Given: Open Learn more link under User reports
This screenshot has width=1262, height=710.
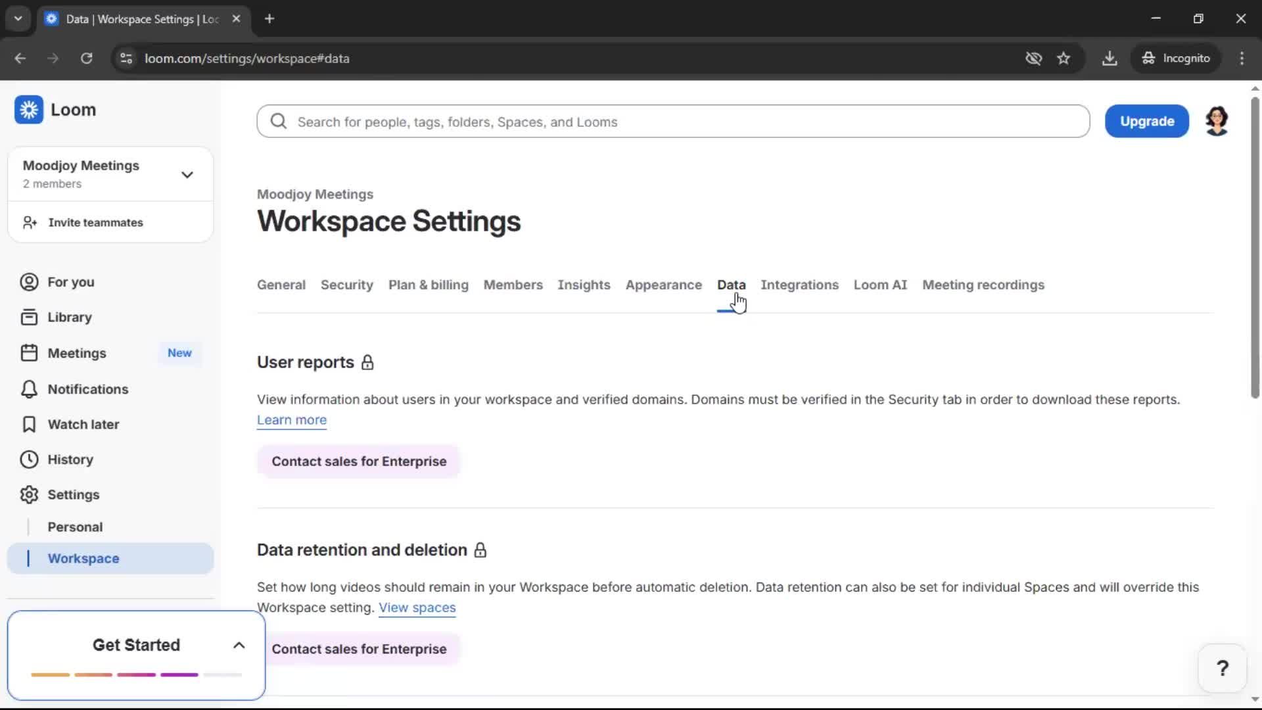Looking at the screenshot, I should 291,420.
